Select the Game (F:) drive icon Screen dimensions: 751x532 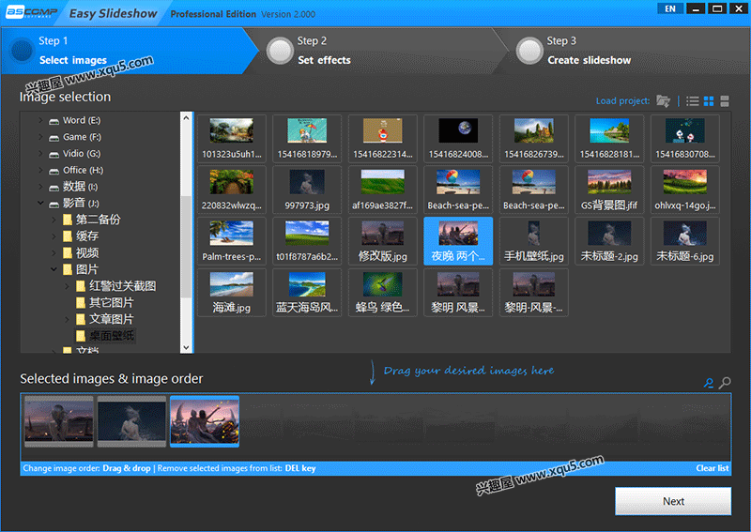pos(54,137)
